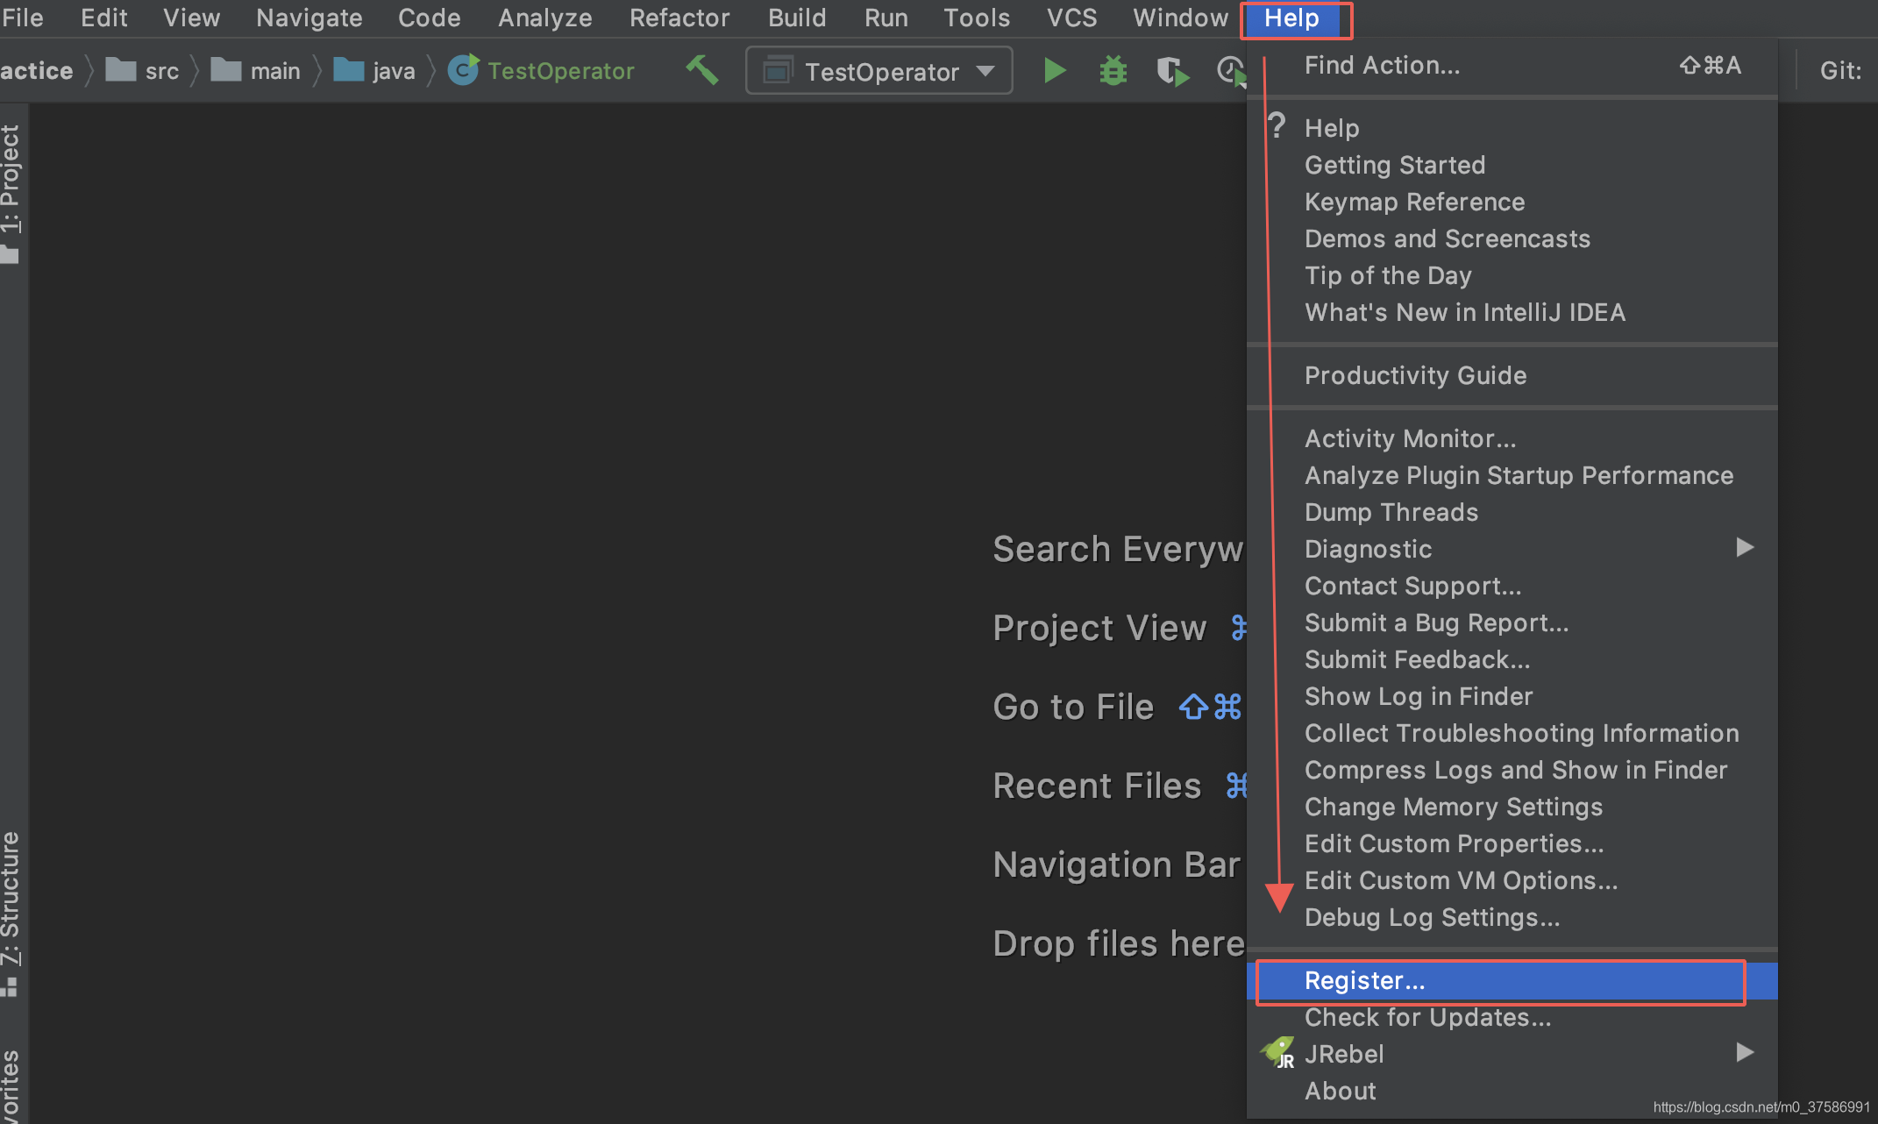Click Run with Coverage shield icon
1878x1124 pixels.
point(1171,70)
